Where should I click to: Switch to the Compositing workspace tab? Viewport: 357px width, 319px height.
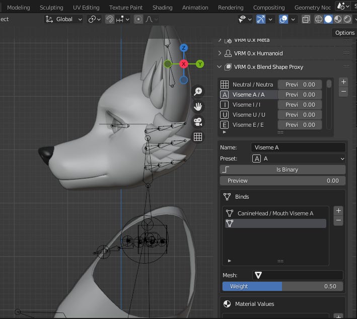[269, 8]
